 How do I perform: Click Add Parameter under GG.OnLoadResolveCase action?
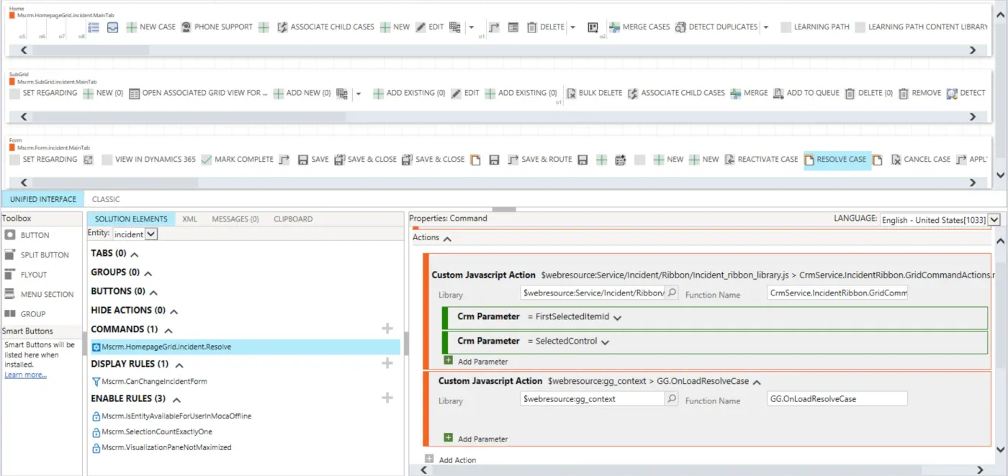point(476,438)
